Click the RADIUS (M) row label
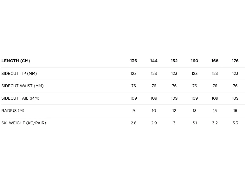245x184 pixels. coord(13,110)
